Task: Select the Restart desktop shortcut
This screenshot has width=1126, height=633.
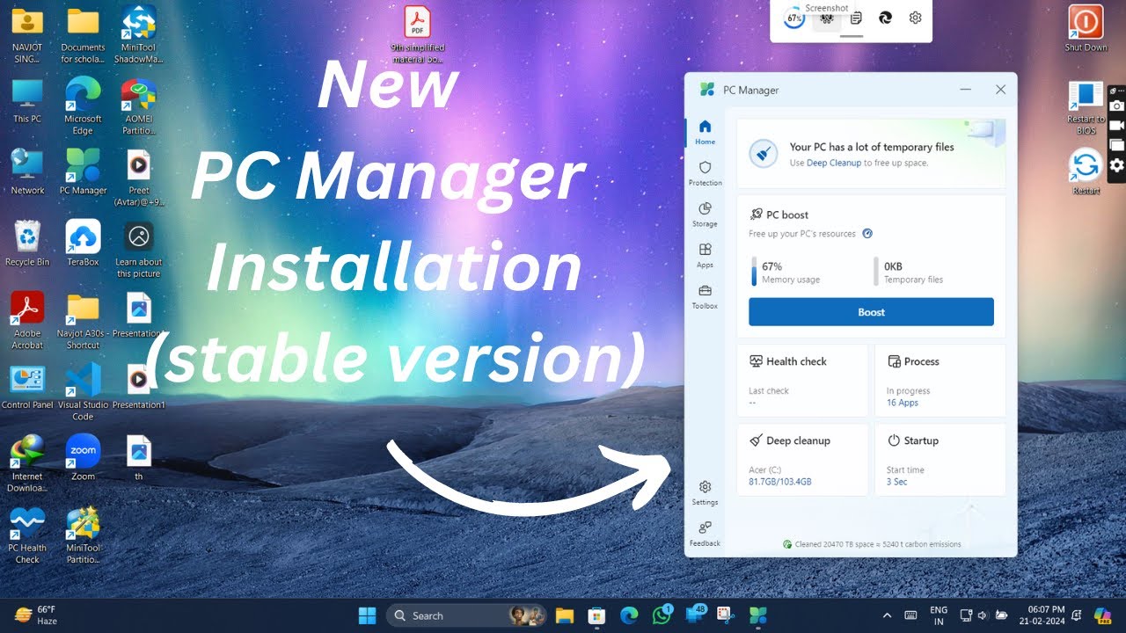Action: coord(1086,171)
